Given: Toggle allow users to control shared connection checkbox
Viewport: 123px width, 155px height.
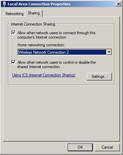Looking at the screenshot, I should pyautogui.click(x=13, y=62).
